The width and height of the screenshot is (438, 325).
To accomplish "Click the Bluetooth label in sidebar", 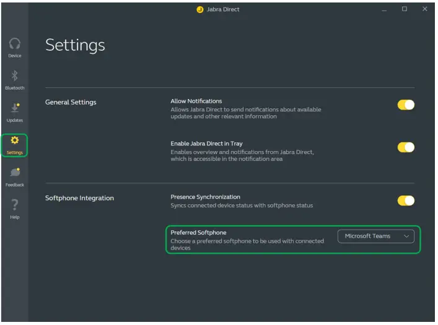I will click(x=15, y=88).
